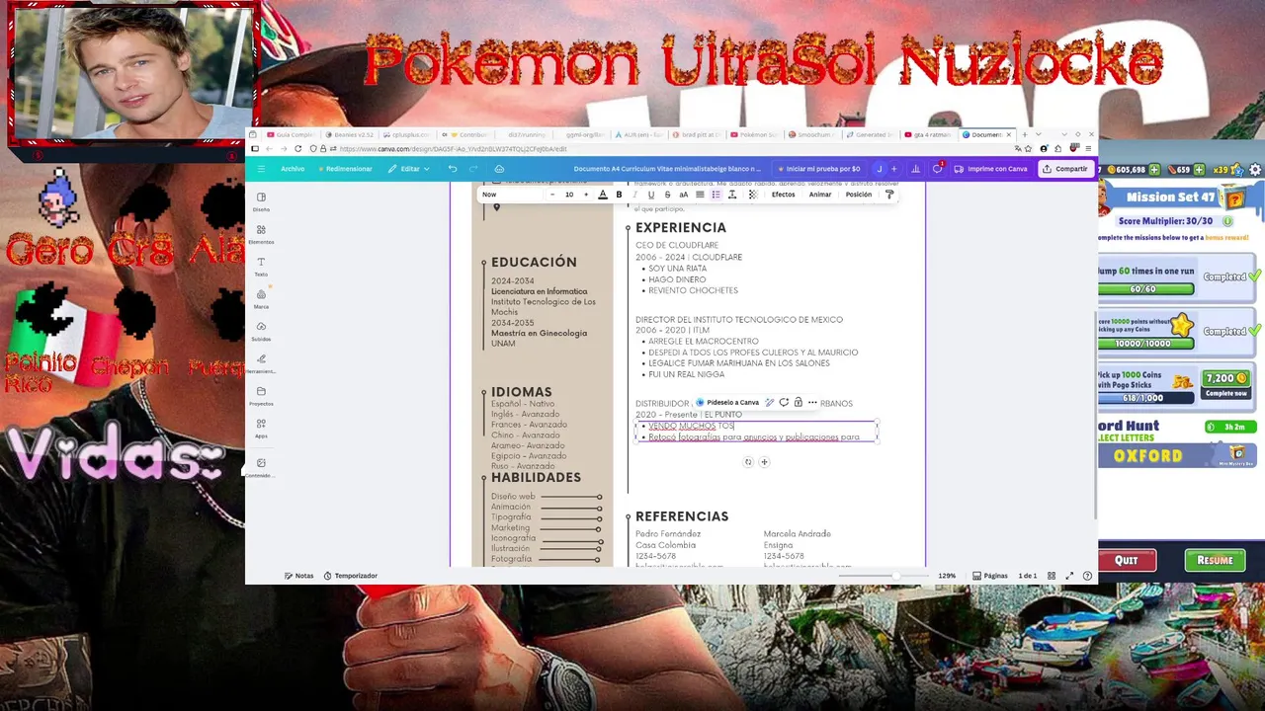Click Pídeselo a Canva assistant button
Viewport: 1265px width, 711px height.
(x=727, y=403)
